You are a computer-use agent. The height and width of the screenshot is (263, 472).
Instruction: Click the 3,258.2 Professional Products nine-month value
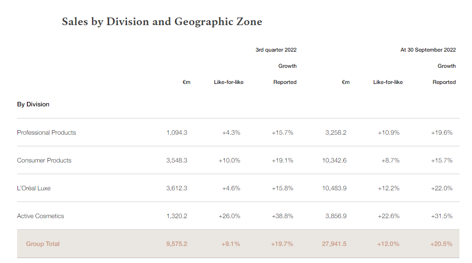(336, 132)
